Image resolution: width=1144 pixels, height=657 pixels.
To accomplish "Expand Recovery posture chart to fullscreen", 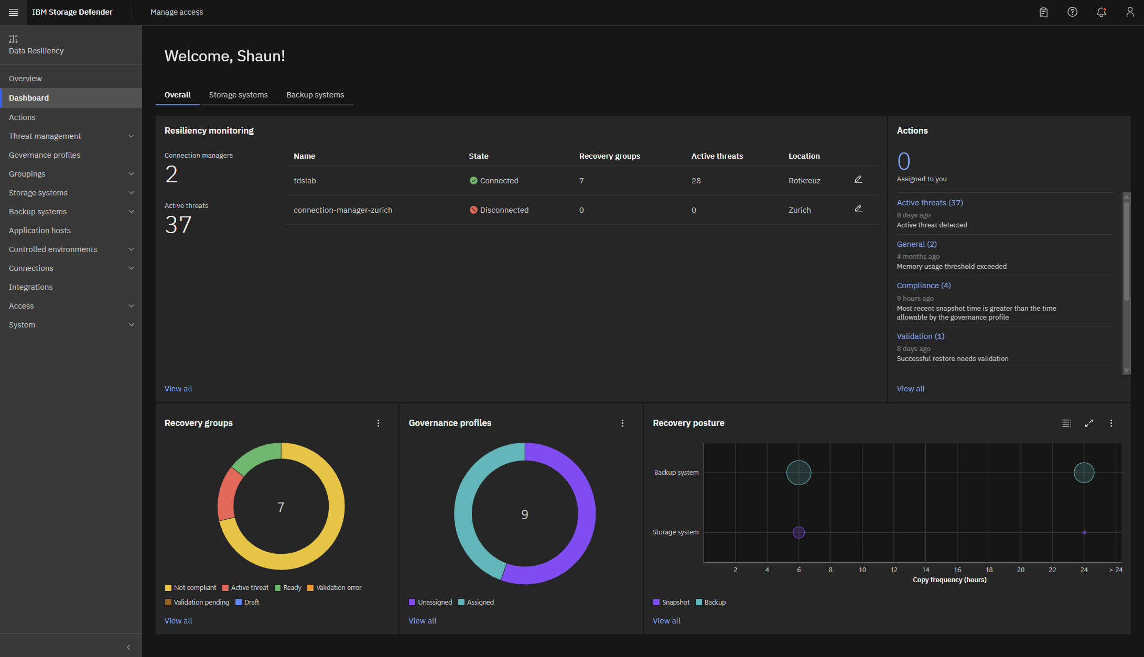I will (1089, 423).
